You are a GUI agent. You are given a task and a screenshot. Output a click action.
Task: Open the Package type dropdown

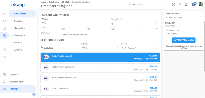[110, 35]
